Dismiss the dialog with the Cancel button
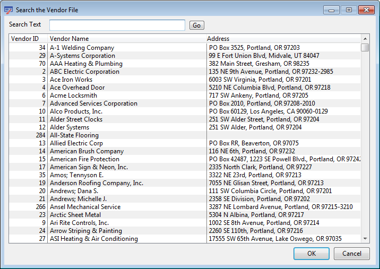This screenshot has width=380, height=269. point(351,254)
